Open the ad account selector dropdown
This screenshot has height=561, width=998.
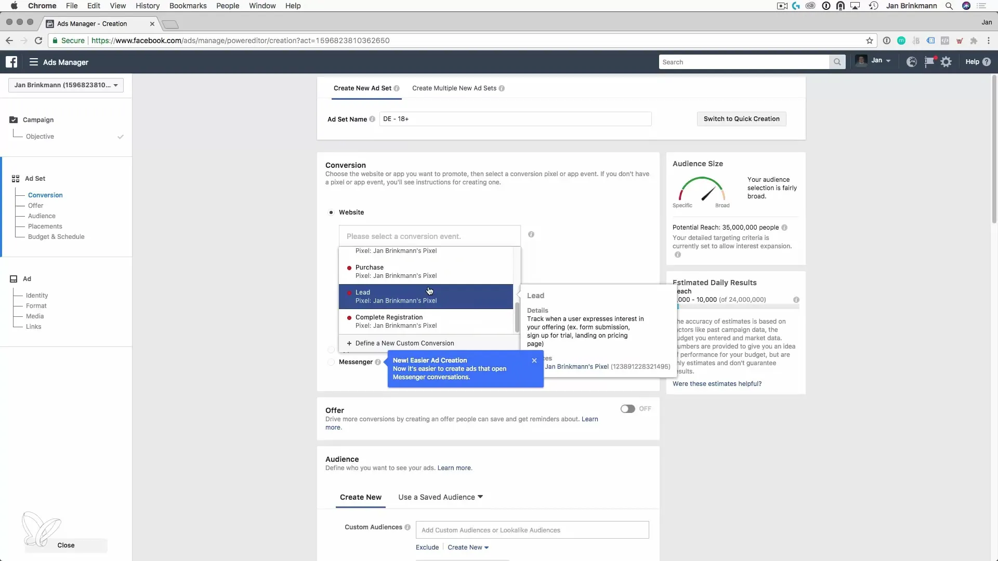[66, 85]
